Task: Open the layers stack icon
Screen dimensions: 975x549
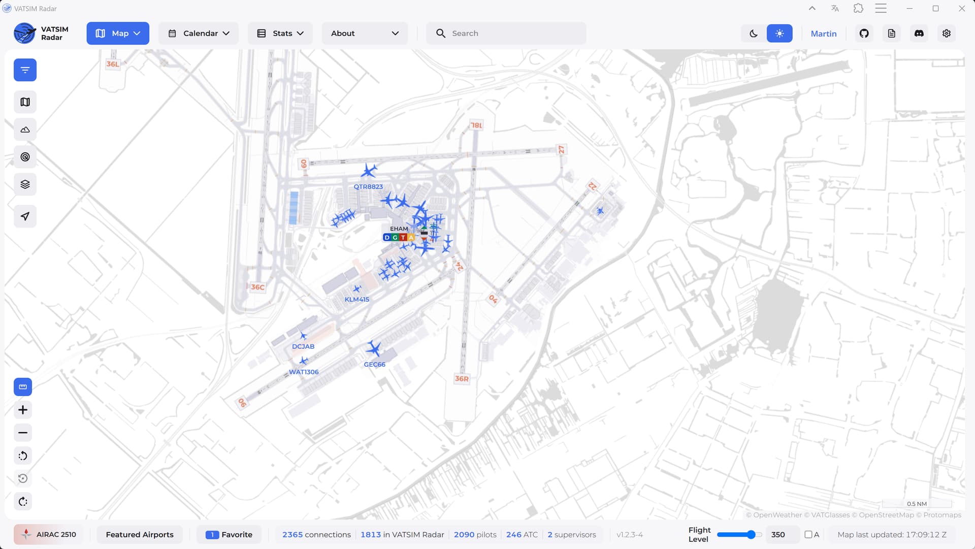Action: tap(25, 184)
